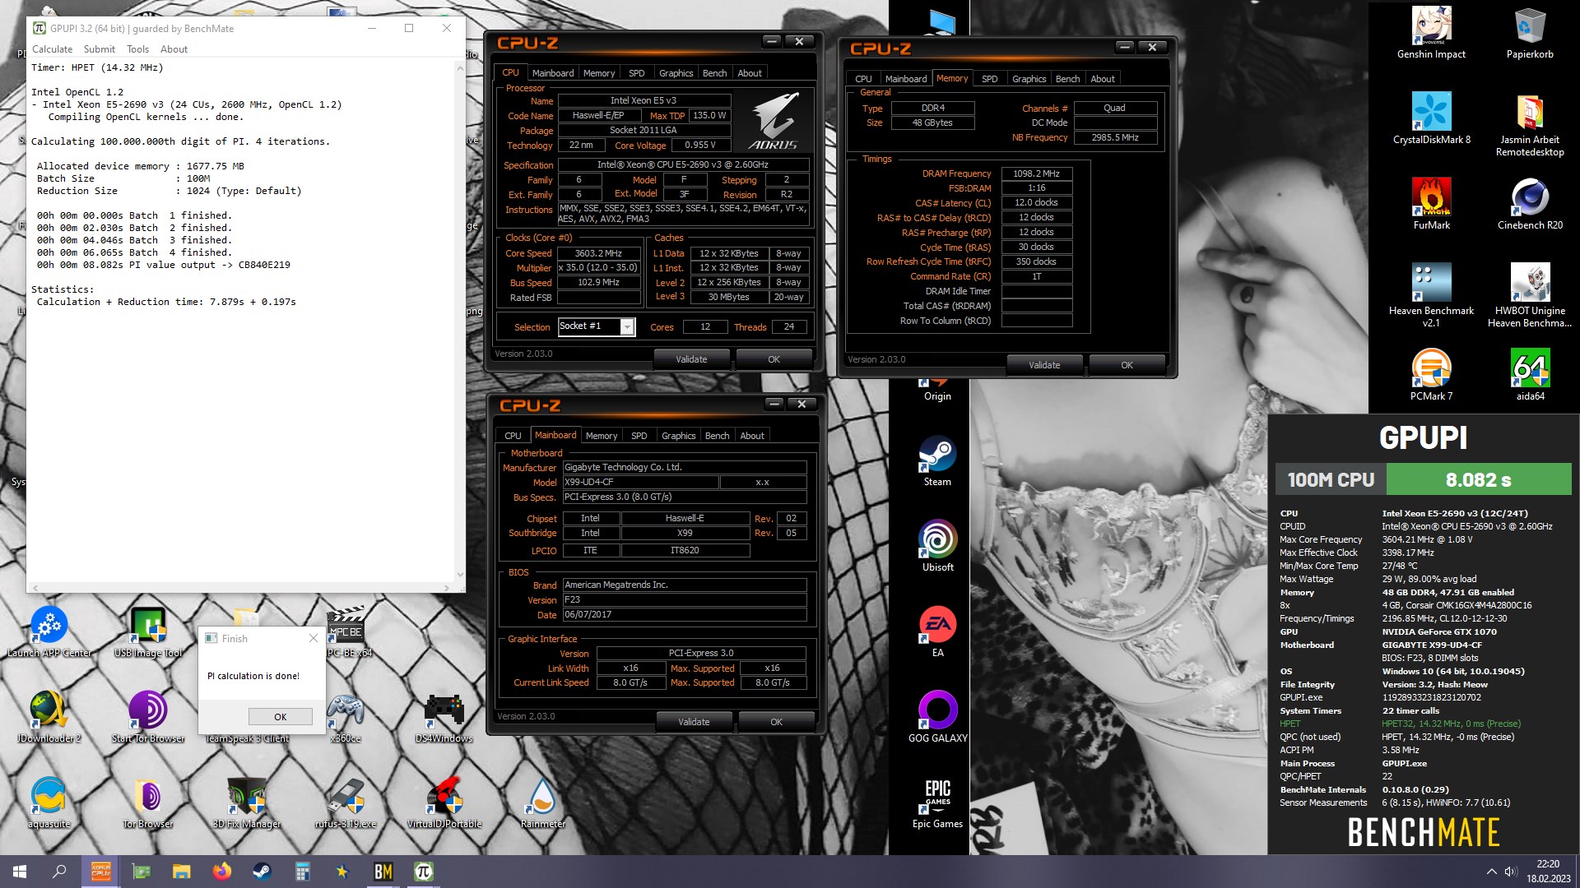The width and height of the screenshot is (1580, 888).
Task: Show hidden system tray icons chevron
Action: [x=1491, y=872]
